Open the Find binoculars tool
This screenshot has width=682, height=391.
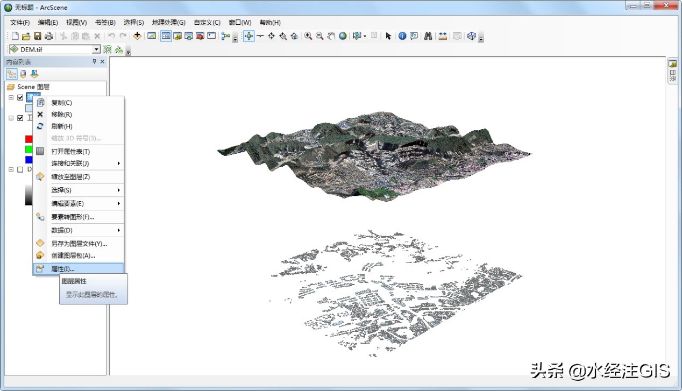(x=428, y=36)
